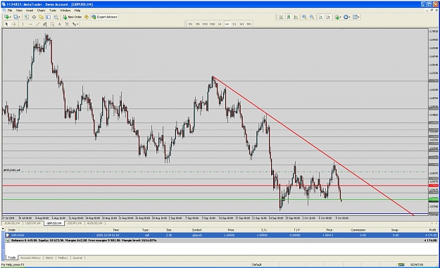Open the Mailbox terminal tab
The height and width of the screenshot is (268, 440).
(63, 258)
